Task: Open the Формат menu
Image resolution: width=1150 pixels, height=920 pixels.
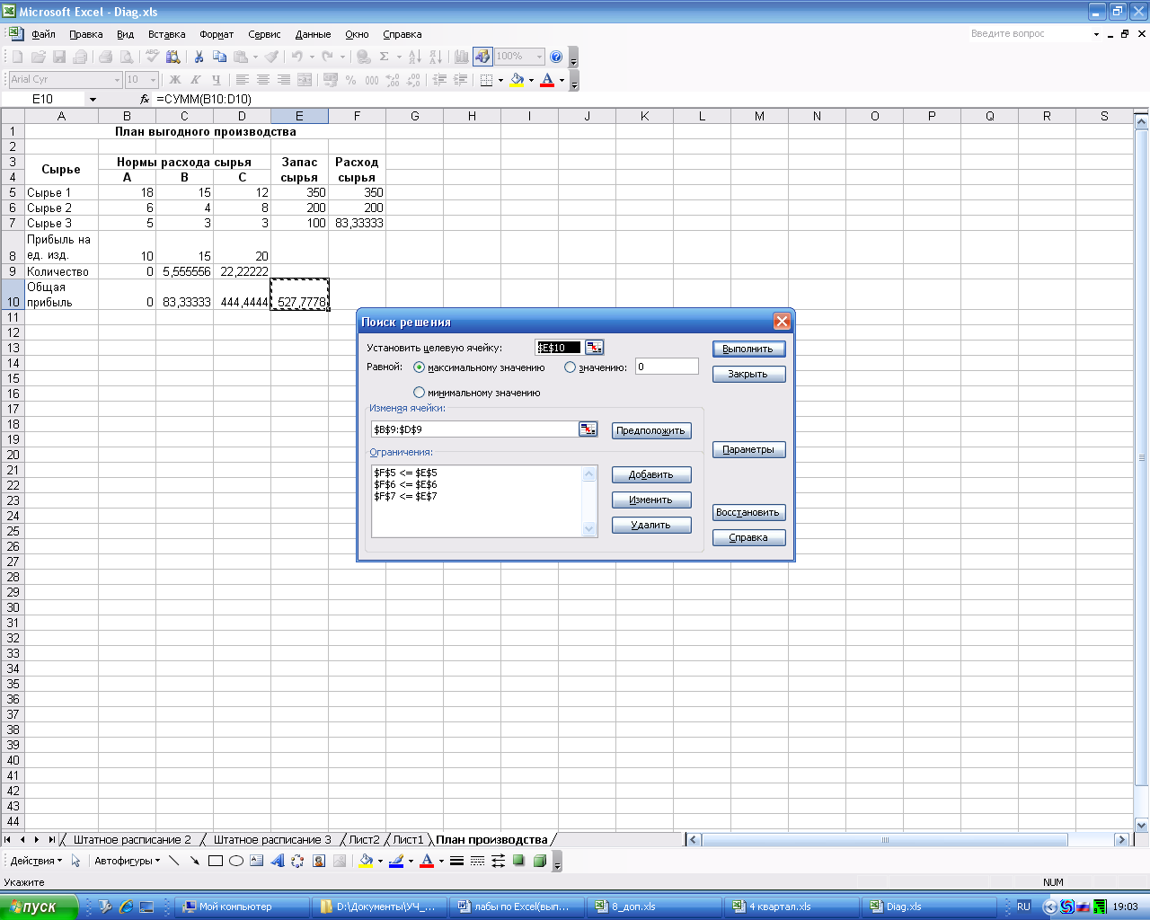Action: (x=217, y=34)
